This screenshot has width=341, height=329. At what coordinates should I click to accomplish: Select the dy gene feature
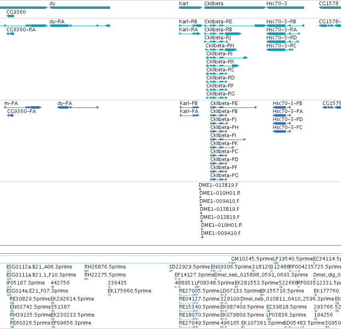[80, 8]
